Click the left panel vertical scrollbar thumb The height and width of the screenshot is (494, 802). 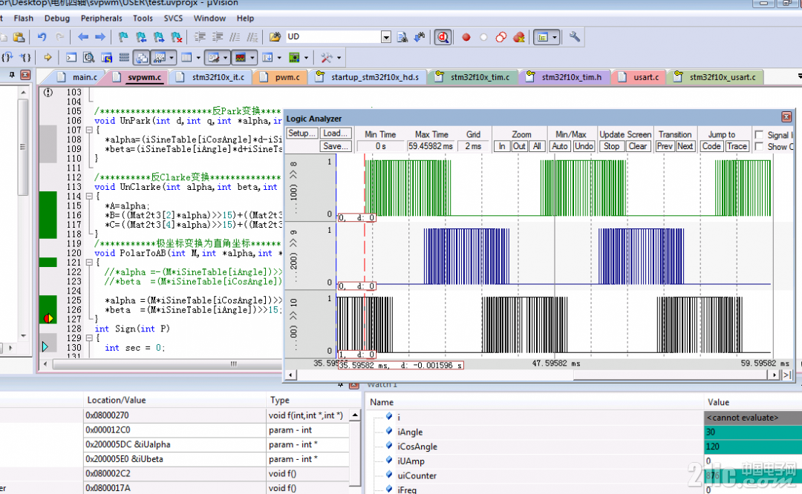pyautogui.click(x=22, y=147)
